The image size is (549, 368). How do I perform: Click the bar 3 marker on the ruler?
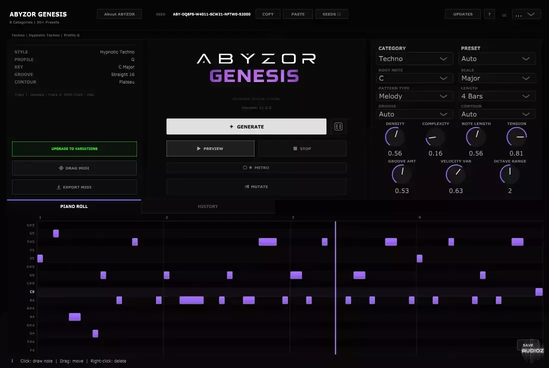293,217
